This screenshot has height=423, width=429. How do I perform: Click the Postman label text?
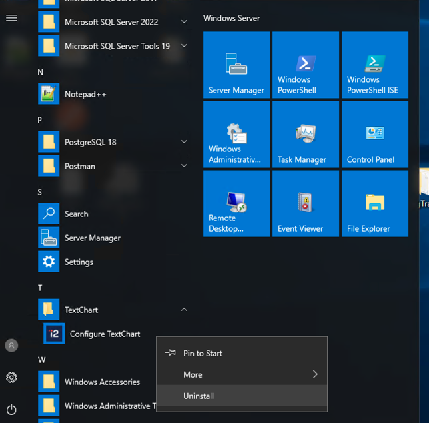80,166
